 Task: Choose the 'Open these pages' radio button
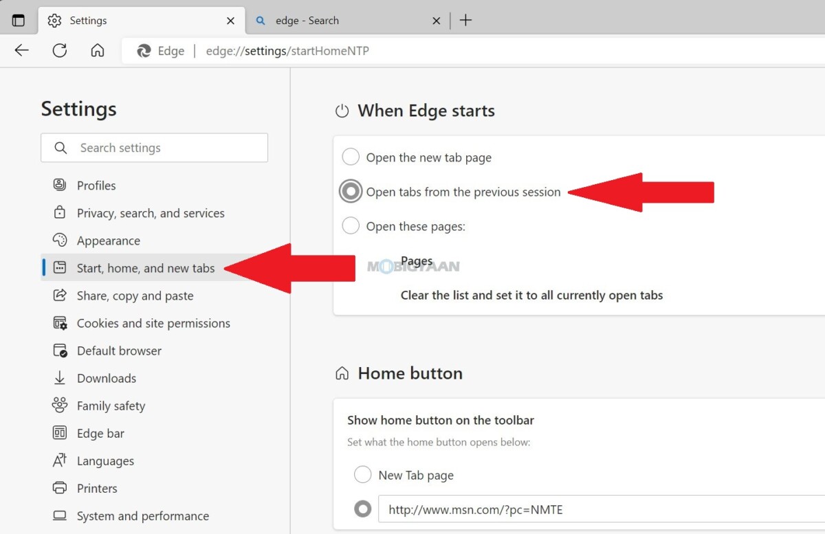coord(351,226)
